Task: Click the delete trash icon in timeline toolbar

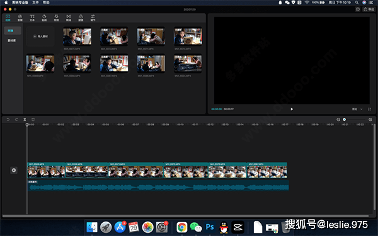Action: coord(33,120)
